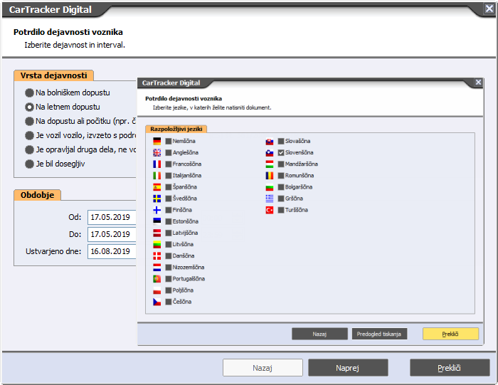
Task: Tick the Češčina checkbox
Action: pyautogui.click(x=169, y=302)
